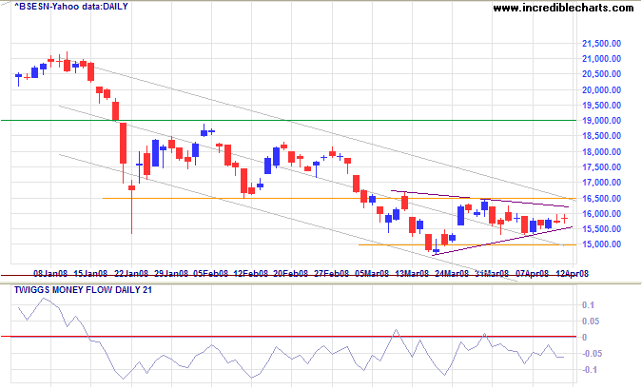Click the 29Jan08 date label
The width and height of the screenshot is (642, 390).
[171, 274]
